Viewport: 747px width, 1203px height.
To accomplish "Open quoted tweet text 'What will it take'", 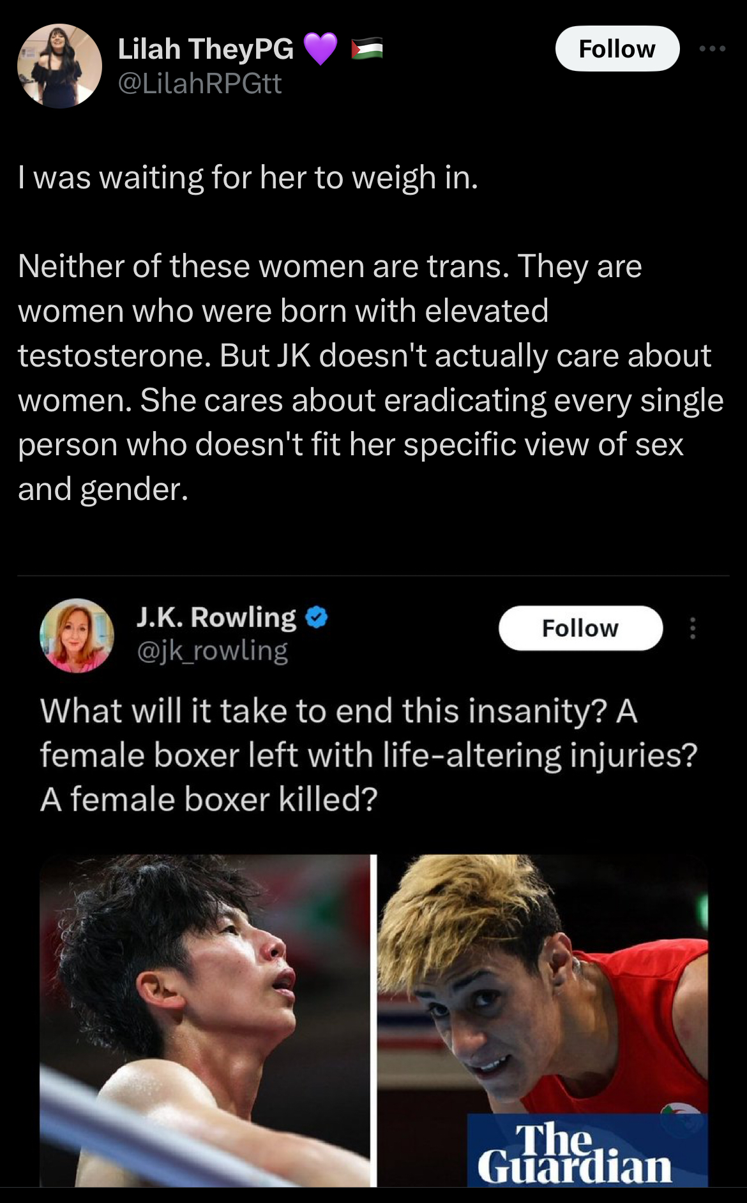I will pyautogui.click(x=368, y=755).
